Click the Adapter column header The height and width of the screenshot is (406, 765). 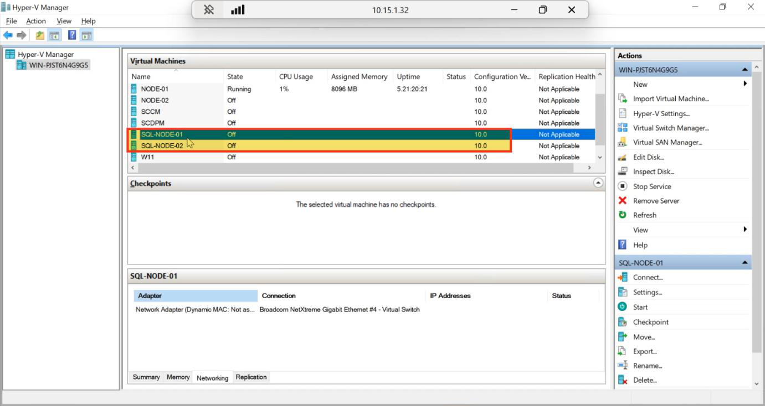point(196,296)
